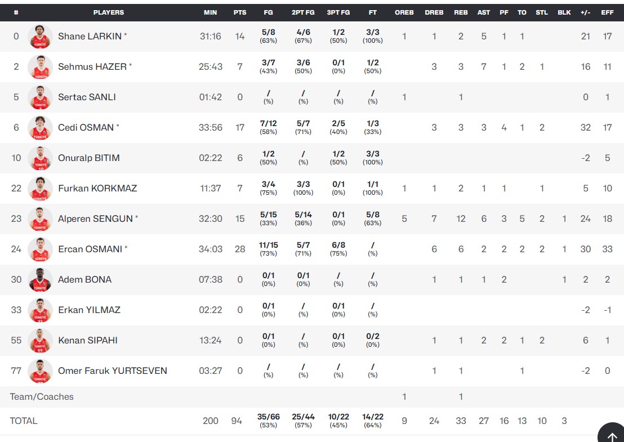Image resolution: width=624 pixels, height=442 pixels.
Task: Click the Sertac SANLI name link
Action: 87,97
